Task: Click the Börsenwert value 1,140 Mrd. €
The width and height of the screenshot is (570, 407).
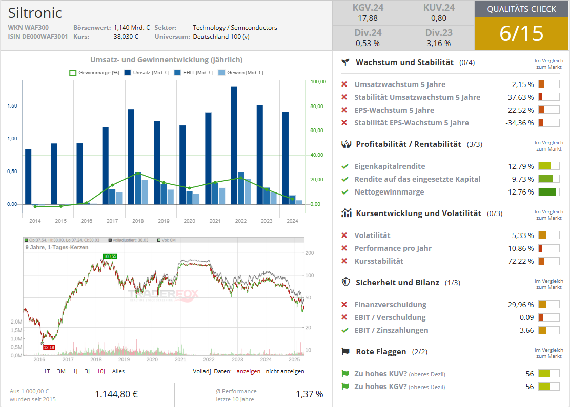Action: 131,27
